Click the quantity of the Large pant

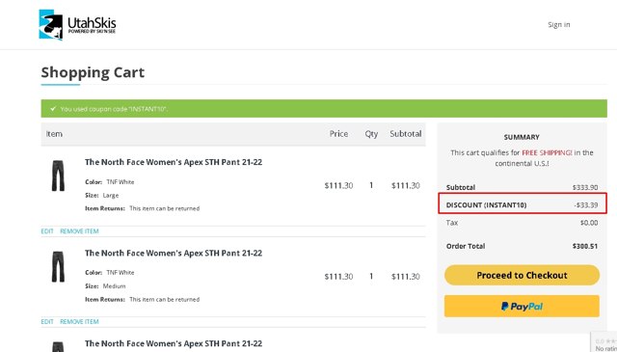pos(371,185)
